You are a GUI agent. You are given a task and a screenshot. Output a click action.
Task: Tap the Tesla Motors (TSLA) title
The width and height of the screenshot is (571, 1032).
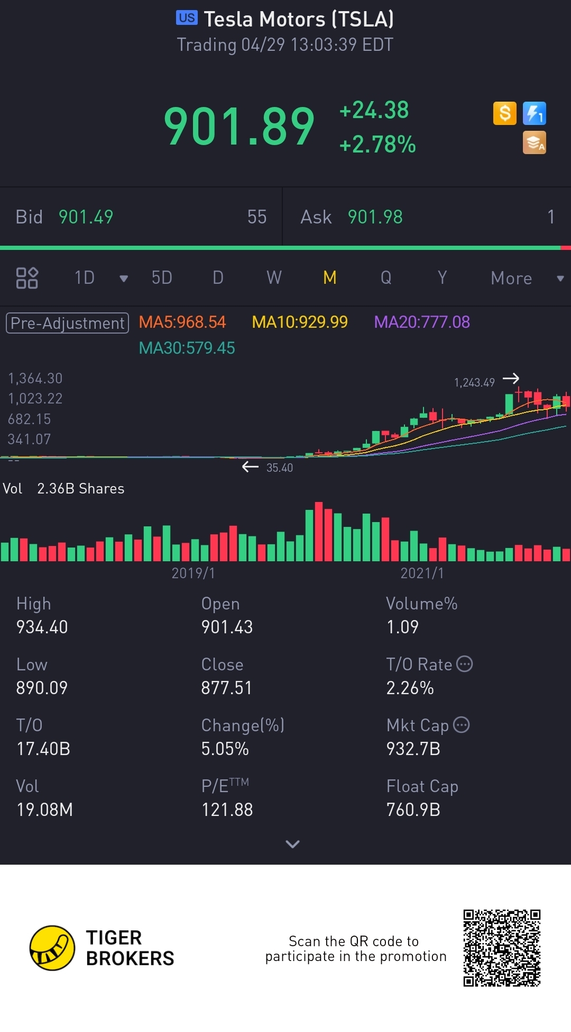coord(299,19)
